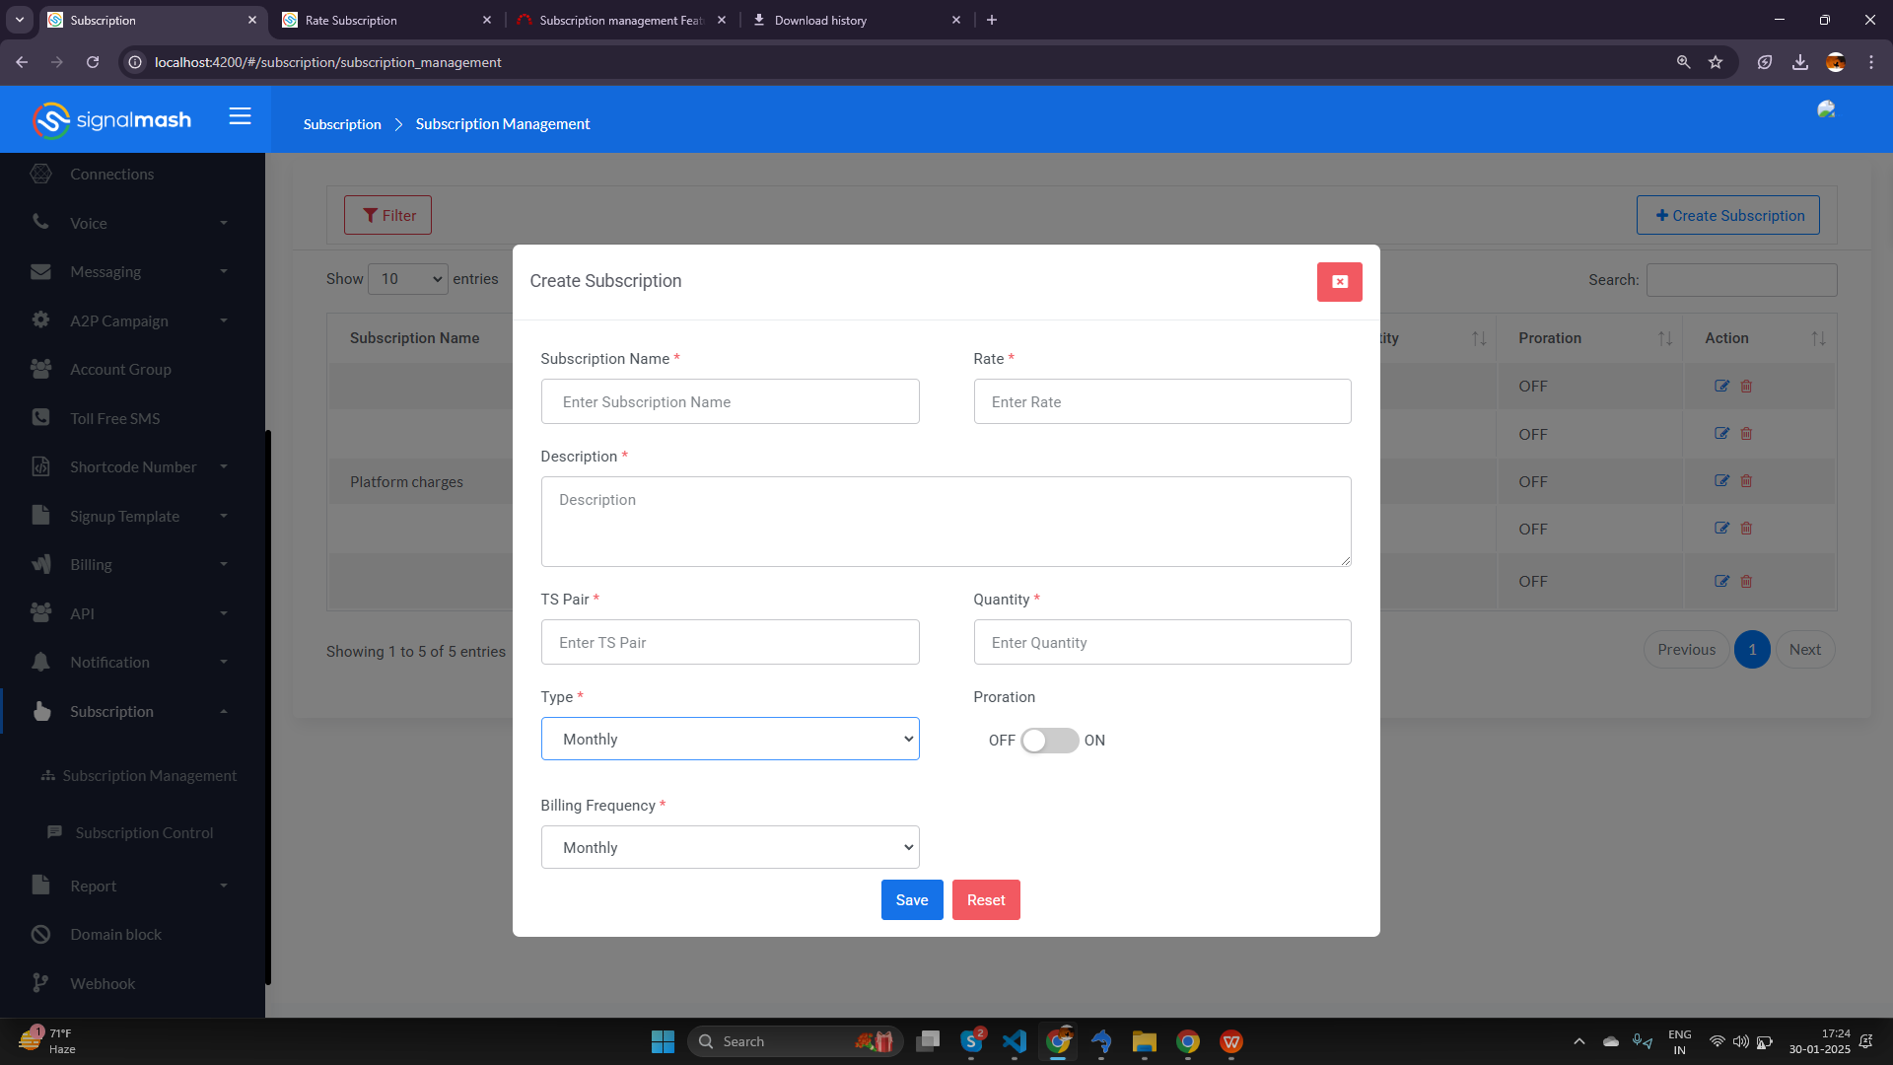
Task: Delete the Platform charges subscription row
Action: click(1746, 480)
